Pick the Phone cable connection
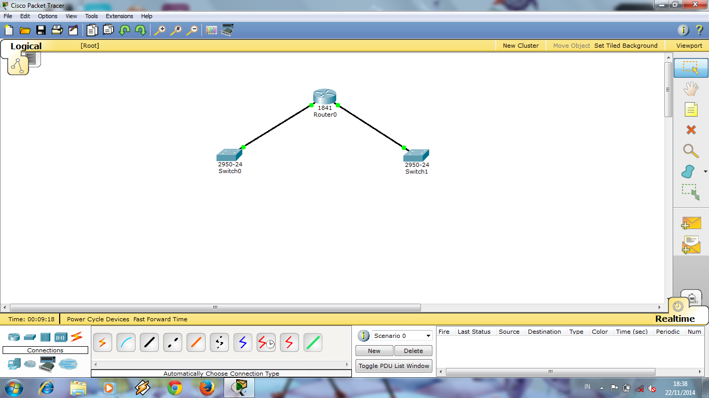This screenshot has height=398, width=709. (220, 343)
